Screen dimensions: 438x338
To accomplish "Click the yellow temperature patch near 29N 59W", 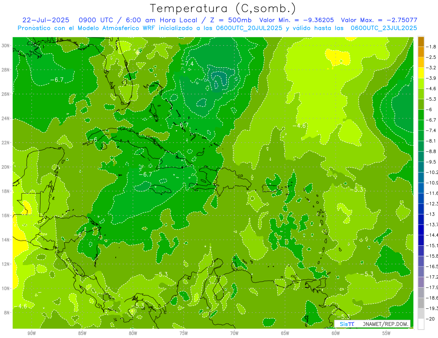I will pyautogui.click(x=338, y=57).
